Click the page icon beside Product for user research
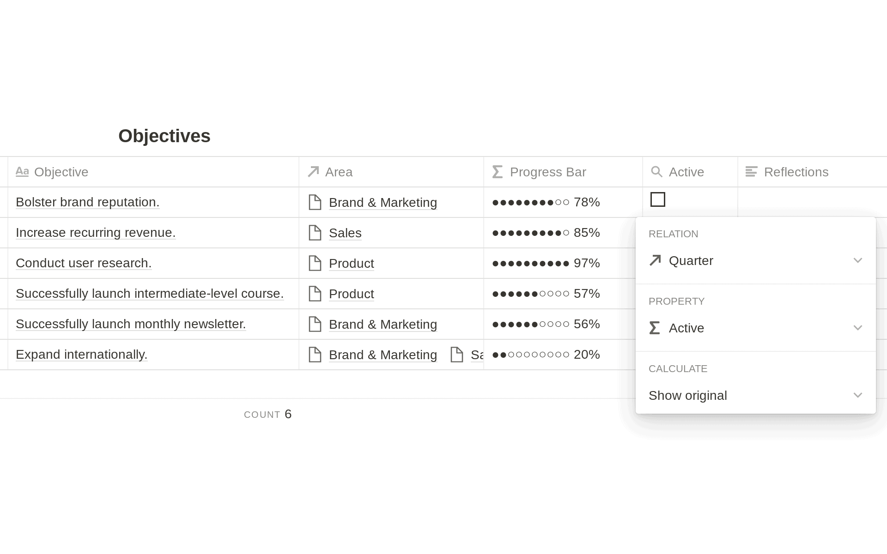This screenshot has height=554, width=887. tap(316, 263)
